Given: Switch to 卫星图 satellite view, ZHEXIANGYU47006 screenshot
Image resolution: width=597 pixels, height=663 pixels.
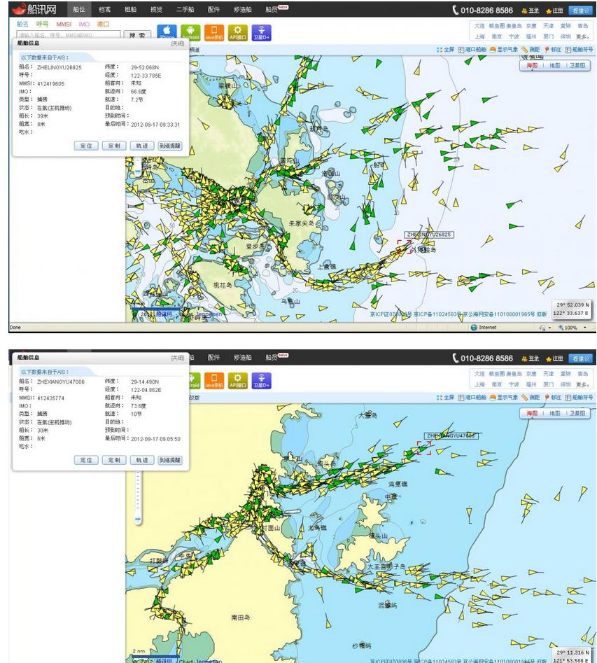Looking at the screenshot, I should coord(577,413).
